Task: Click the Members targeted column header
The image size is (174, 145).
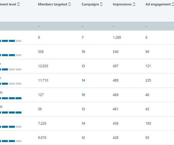Action: [x=53, y=4]
